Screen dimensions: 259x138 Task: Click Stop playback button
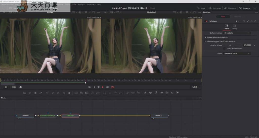[98, 87]
